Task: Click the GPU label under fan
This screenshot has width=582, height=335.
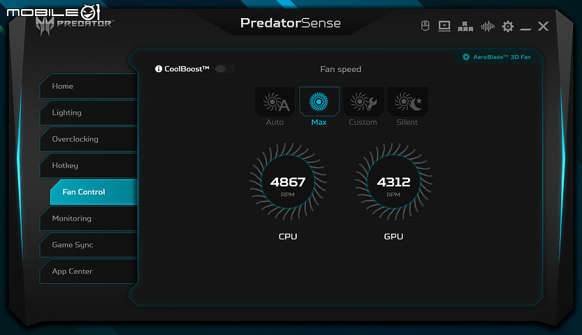Action: 393,237
